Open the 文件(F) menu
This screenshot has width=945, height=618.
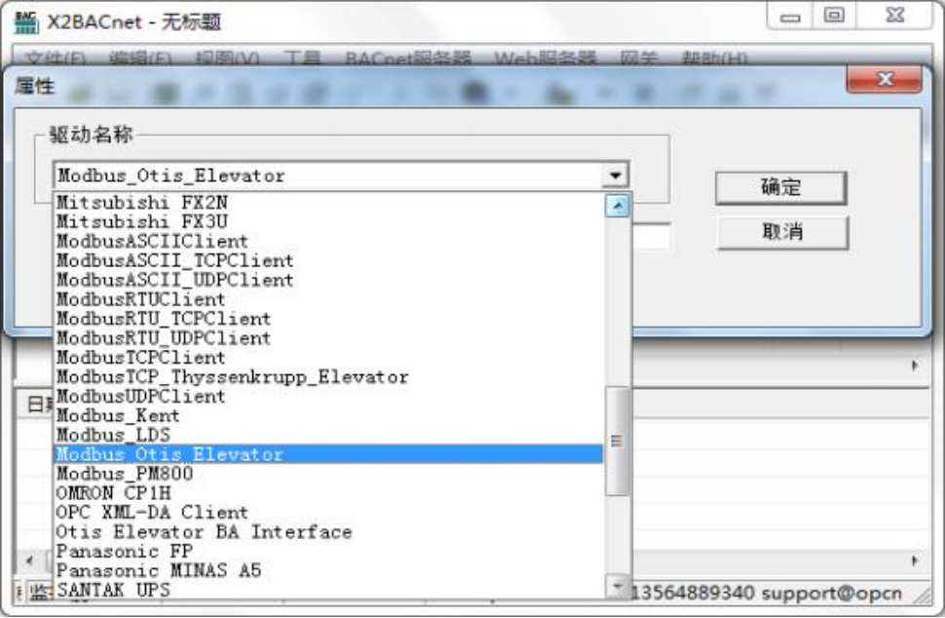point(55,58)
